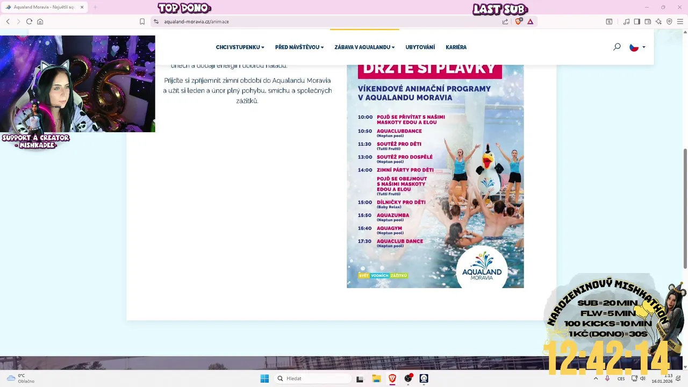The width and height of the screenshot is (688, 387).
Task: Open File Explorer from the taskbar
Action: [x=376, y=378]
